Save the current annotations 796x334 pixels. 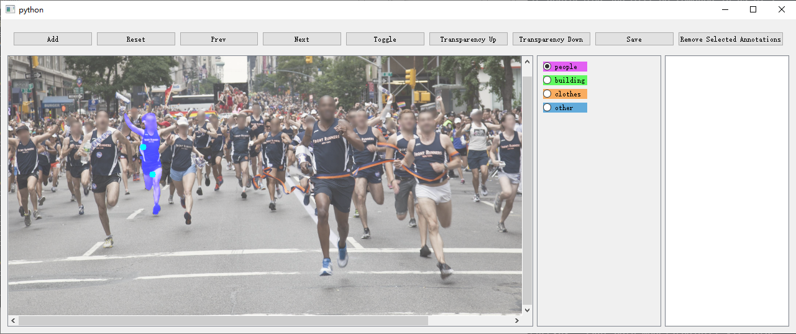(634, 39)
